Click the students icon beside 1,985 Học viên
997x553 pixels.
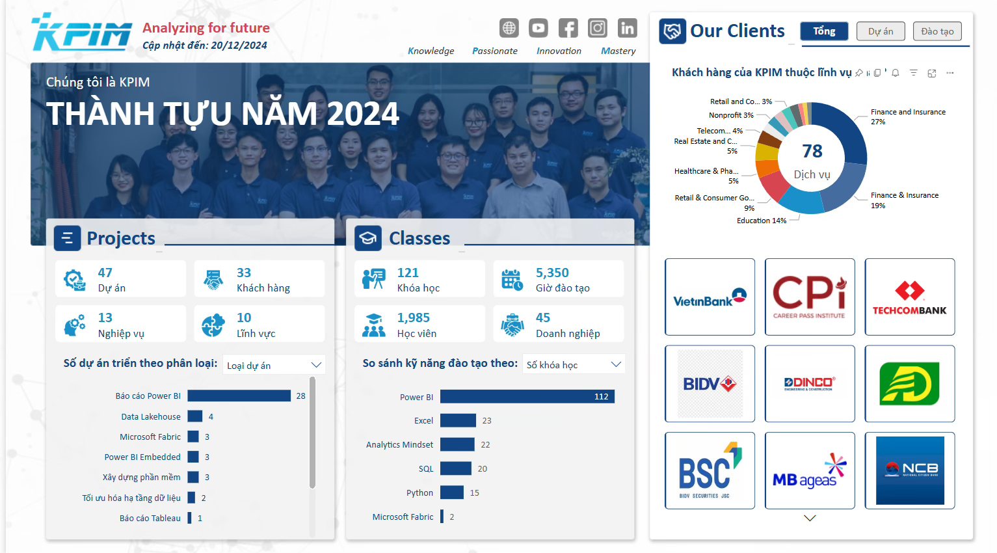374,325
